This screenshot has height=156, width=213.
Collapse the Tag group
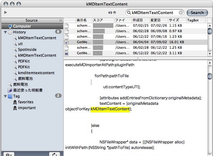tap(6, 96)
